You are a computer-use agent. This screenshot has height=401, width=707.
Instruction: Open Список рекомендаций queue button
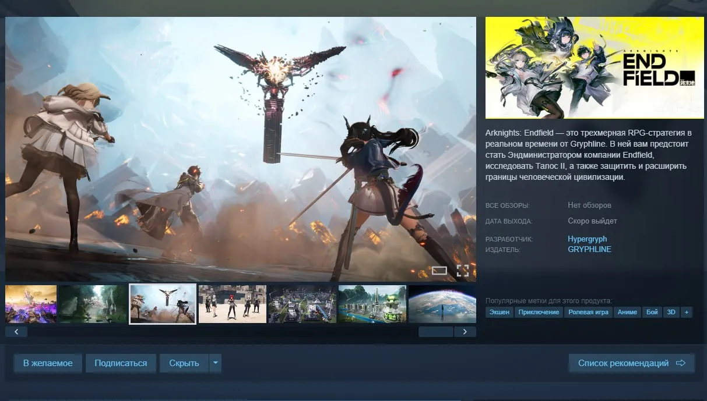pyautogui.click(x=632, y=363)
